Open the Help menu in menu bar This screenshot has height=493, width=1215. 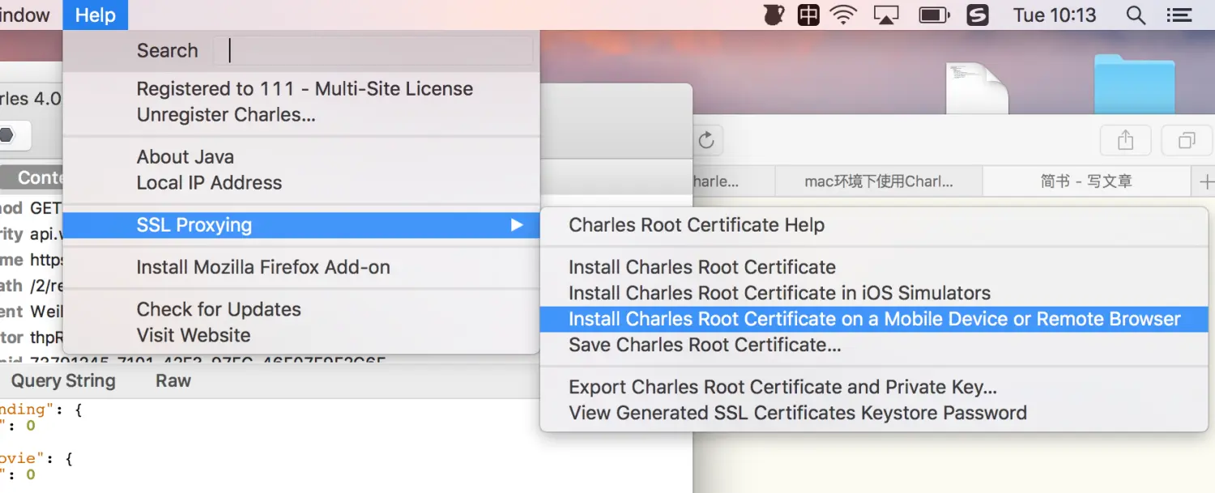(95, 15)
